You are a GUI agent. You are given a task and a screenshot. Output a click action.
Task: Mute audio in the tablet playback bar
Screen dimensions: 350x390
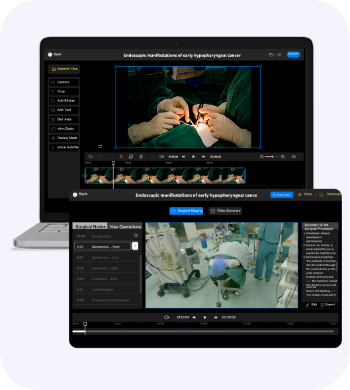[167, 317]
